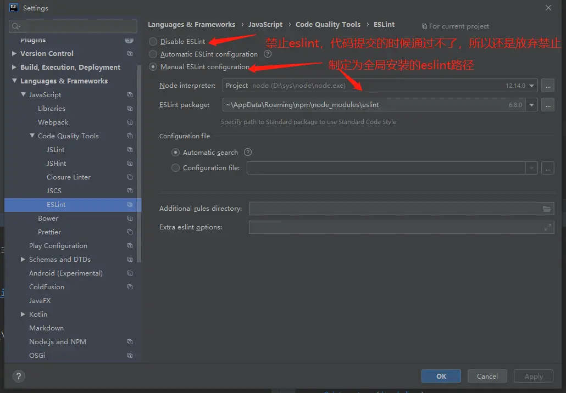Click the Cancel button
This screenshot has height=393, width=566.
[x=487, y=376]
